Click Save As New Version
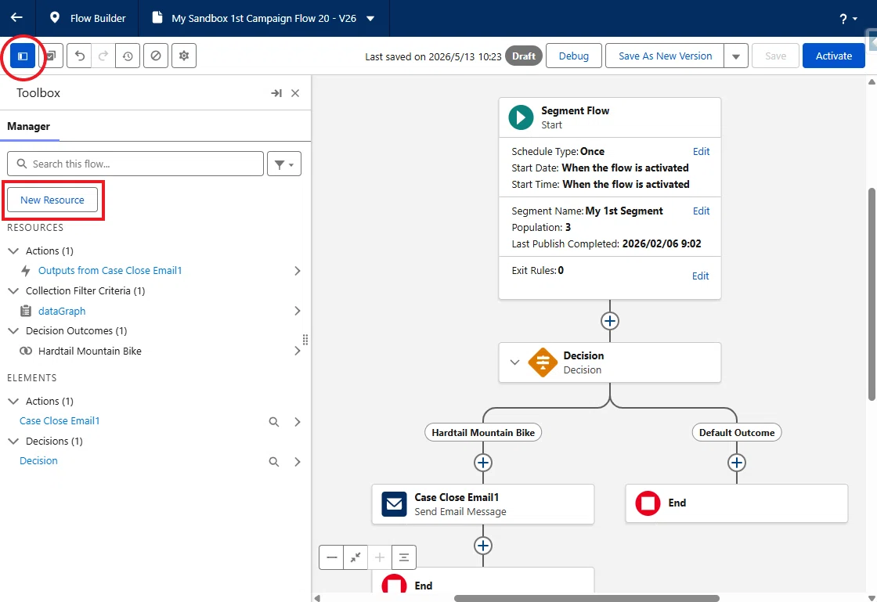The width and height of the screenshot is (877, 602). click(665, 56)
